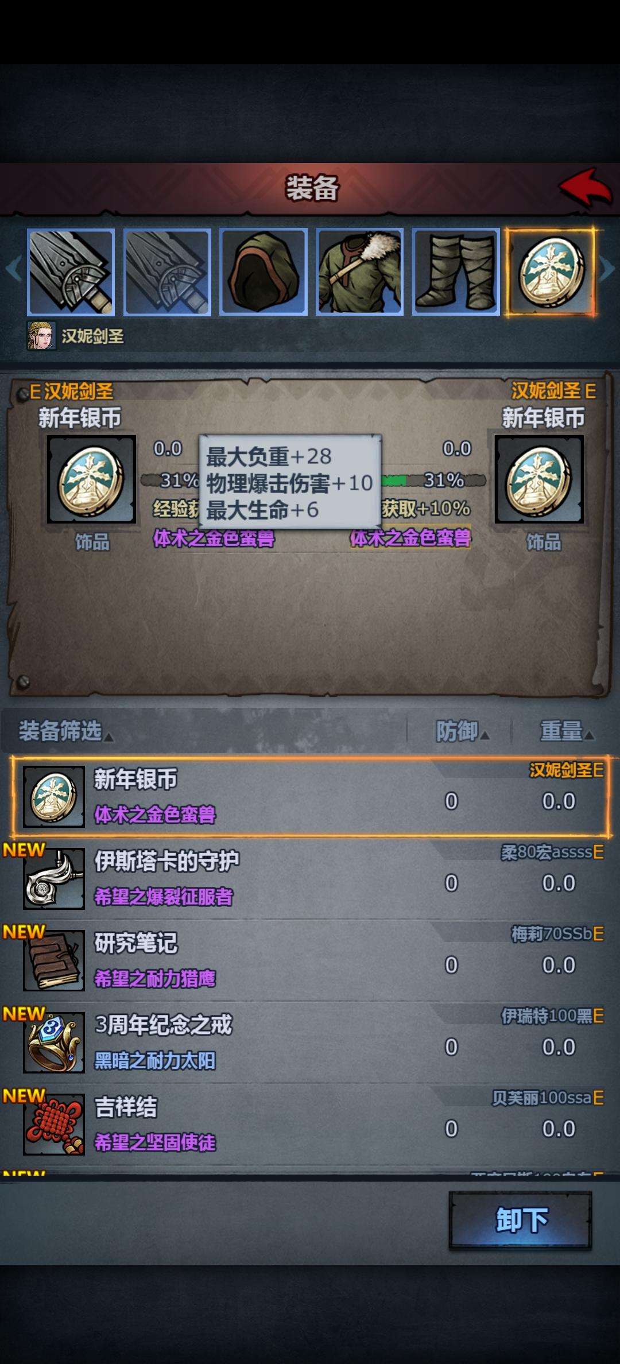
Task: Show next equipment slots with right arrow
Action: coord(607,269)
